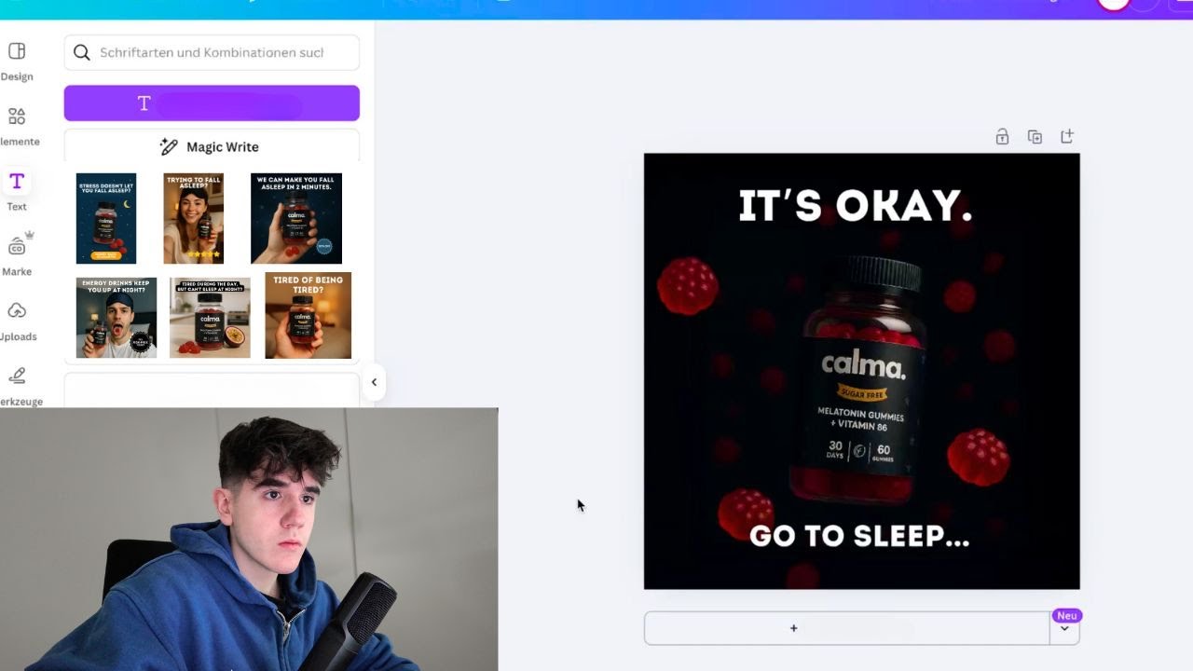Collapse the side panel with arrow
The width and height of the screenshot is (1193, 671).
pyautogui.click(x=374, y=382)
